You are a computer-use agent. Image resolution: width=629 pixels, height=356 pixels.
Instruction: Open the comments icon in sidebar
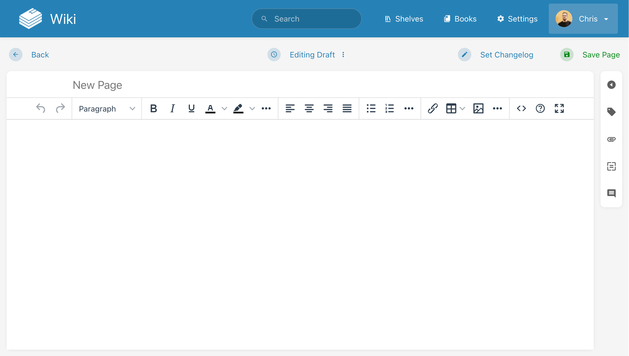(611, 193)
